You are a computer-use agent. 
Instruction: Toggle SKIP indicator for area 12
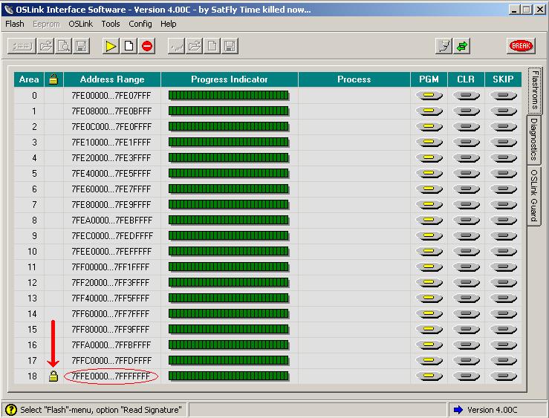point(503,283)
